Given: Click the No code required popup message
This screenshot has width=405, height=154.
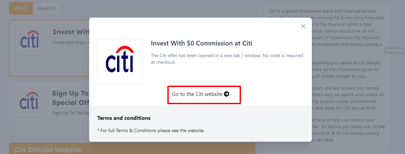Looking at the screenshot, I should pyautogui.click(x=227, y=58).
